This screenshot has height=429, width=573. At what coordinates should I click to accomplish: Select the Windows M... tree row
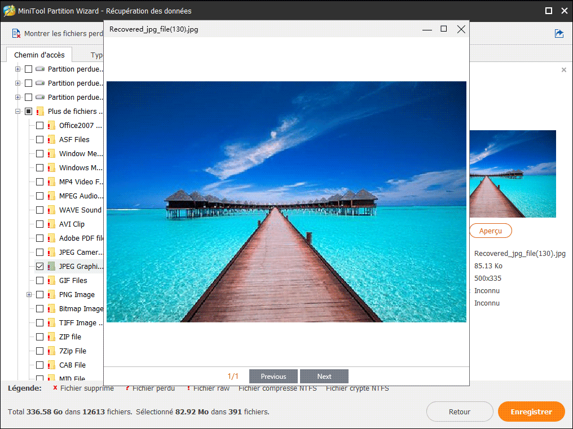coord(69,168)
